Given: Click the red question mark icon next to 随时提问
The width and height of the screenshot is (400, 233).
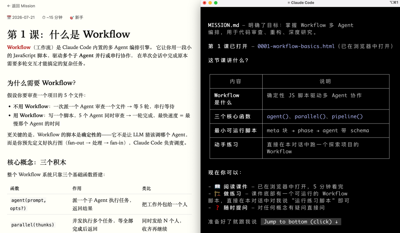Looking at the screenshot, I should point(217,208).
